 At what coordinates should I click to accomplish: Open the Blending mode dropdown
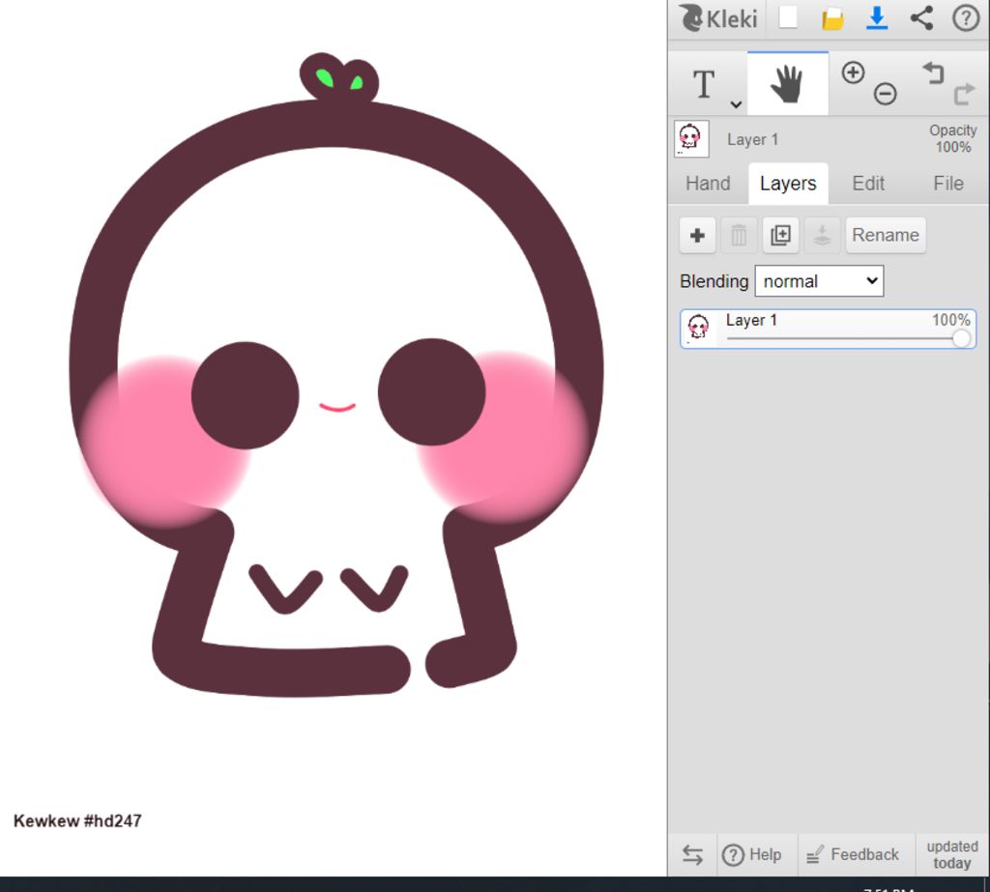(x=819, y=281)
